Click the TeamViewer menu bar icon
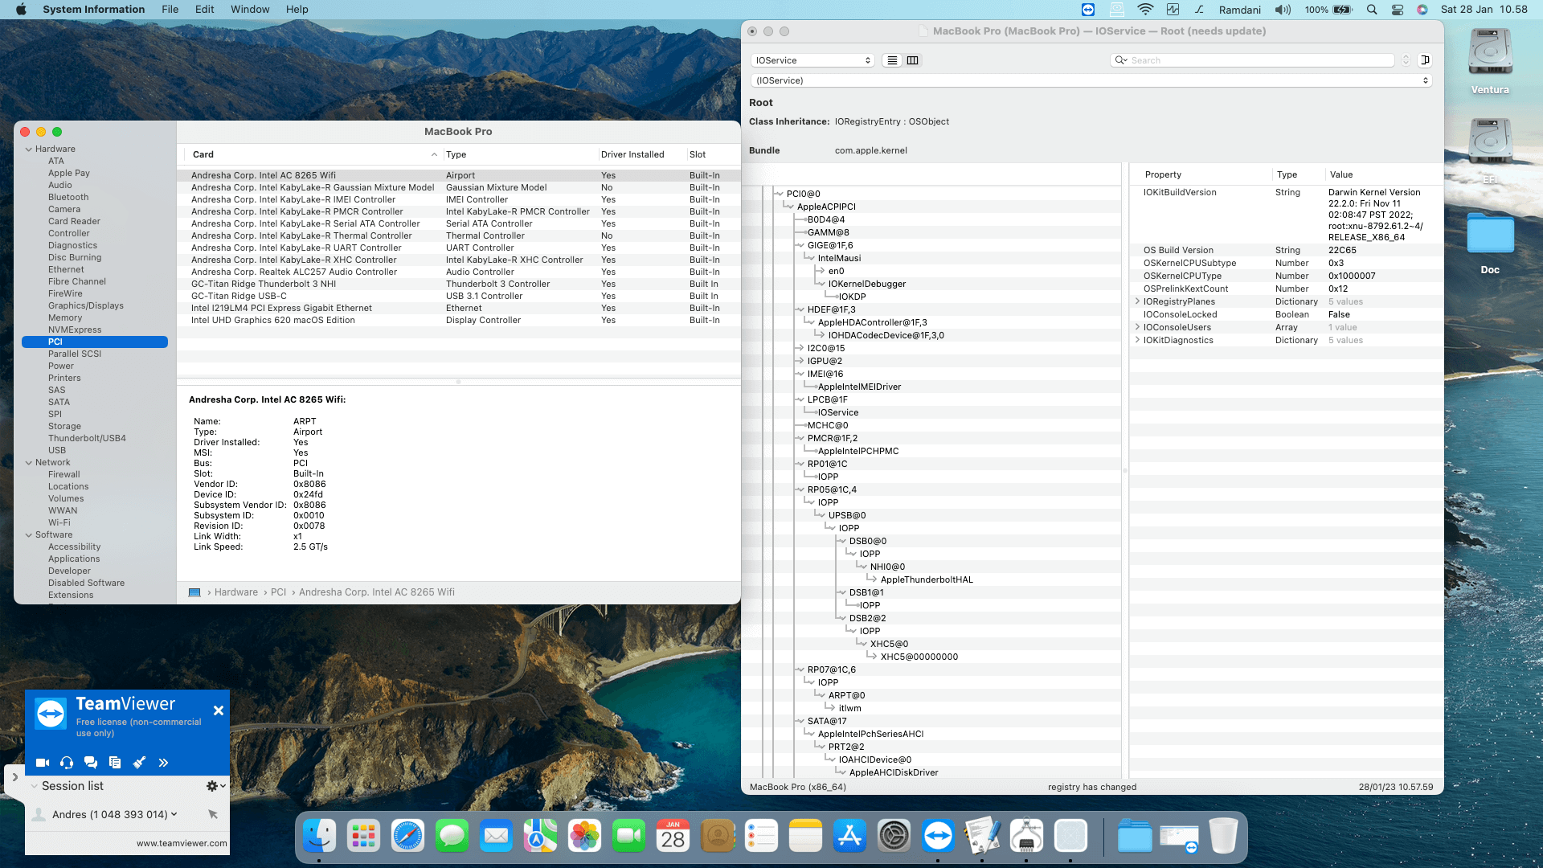The height and width of the screenshot is (868, 1543). click(1087, 10)
